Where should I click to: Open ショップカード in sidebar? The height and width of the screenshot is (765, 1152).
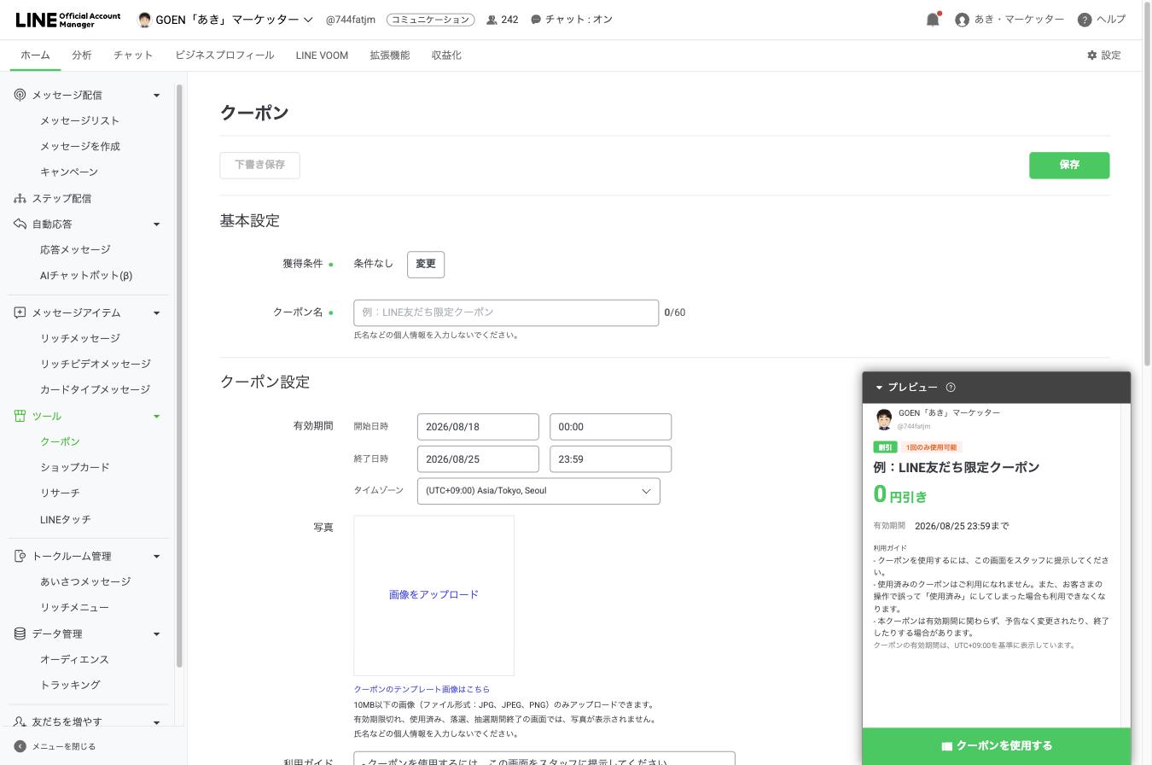coord(75,468)
